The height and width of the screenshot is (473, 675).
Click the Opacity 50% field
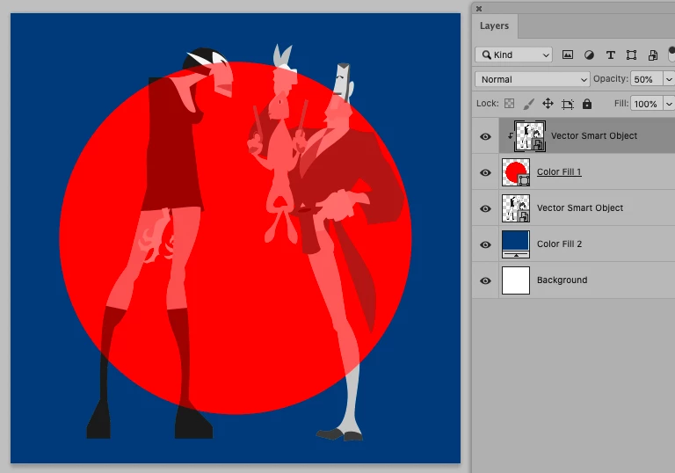647,79
